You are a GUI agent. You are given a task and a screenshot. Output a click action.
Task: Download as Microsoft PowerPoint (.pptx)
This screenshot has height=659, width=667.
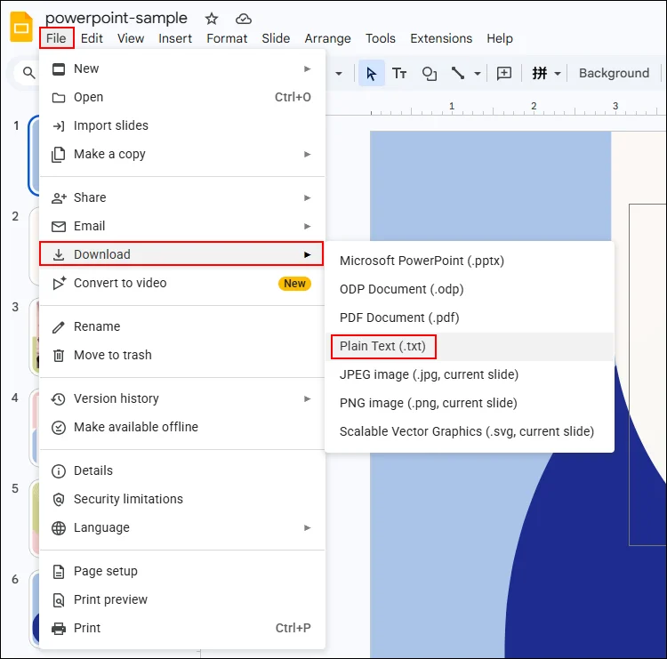[x=470, y=261]
